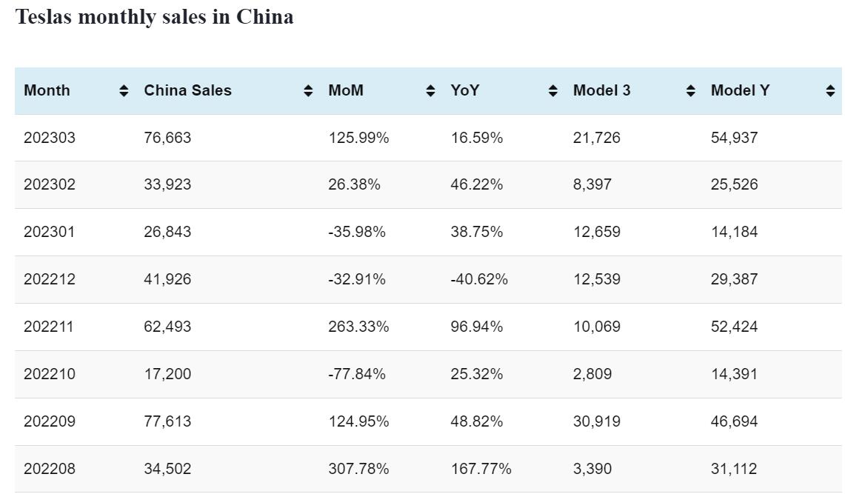Click Model Y value 14,391

(734, 374)
